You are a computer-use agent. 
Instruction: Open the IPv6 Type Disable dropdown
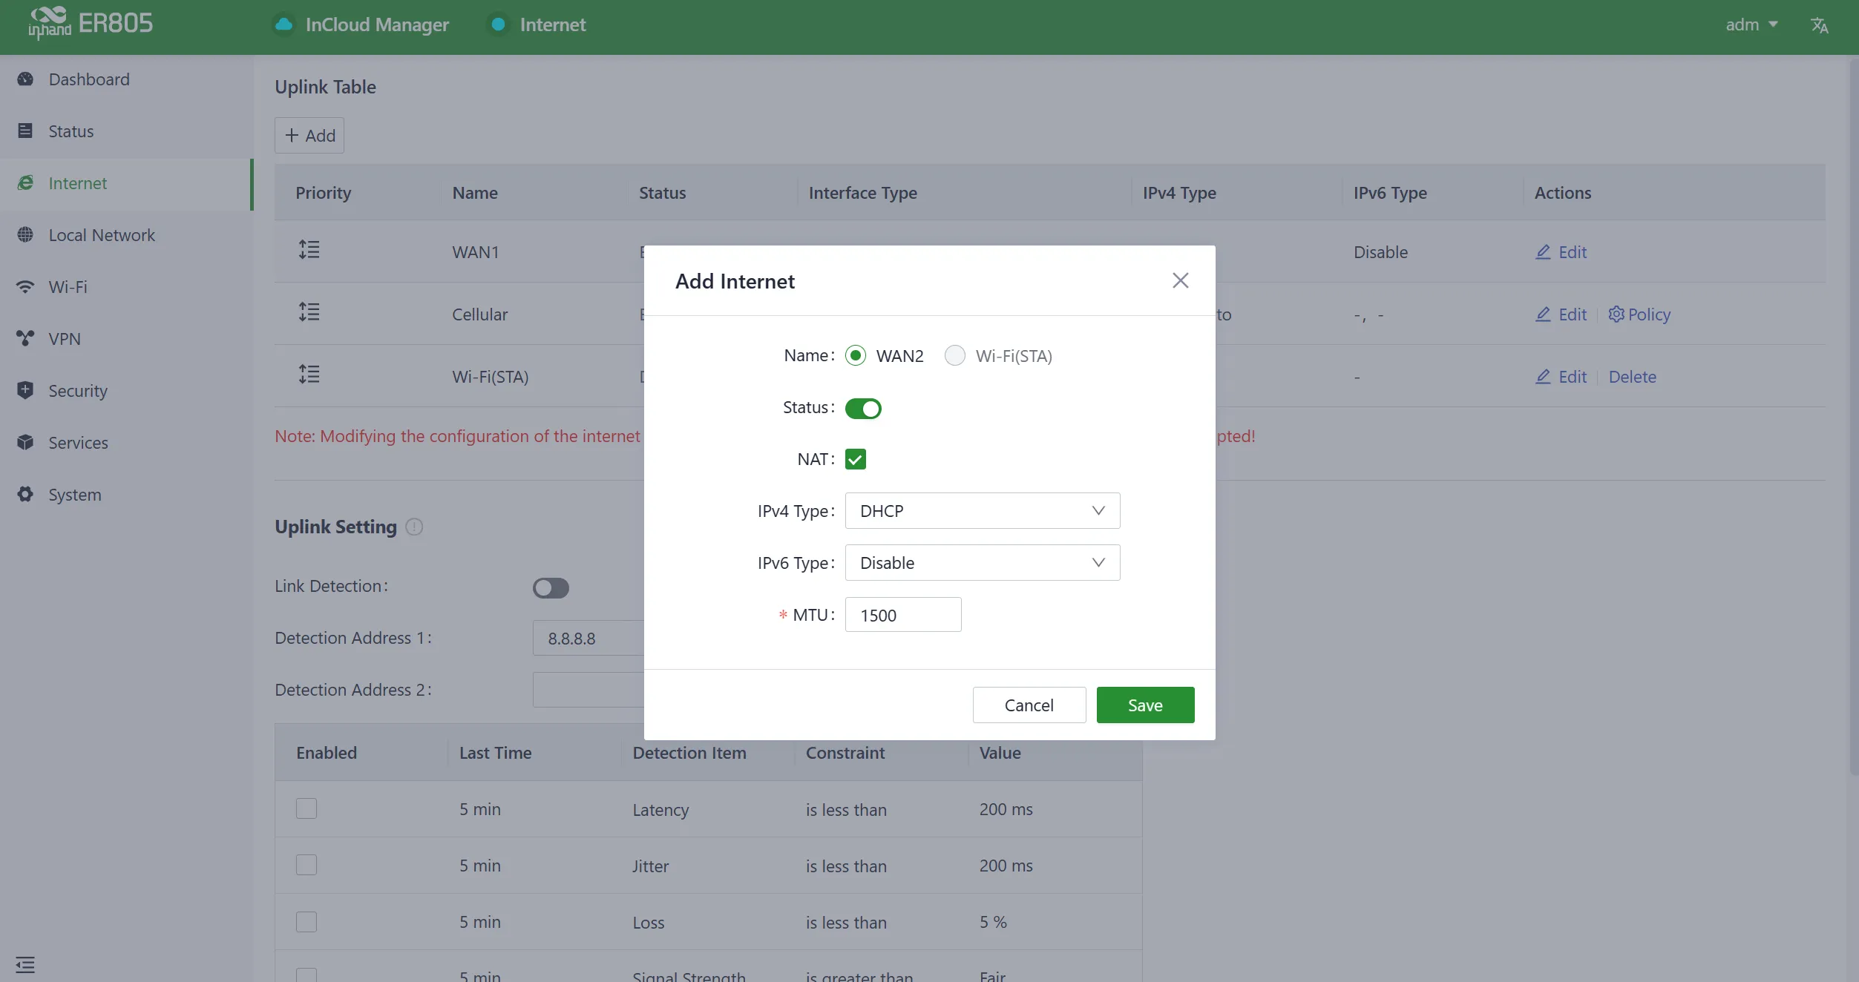(982, 563)
